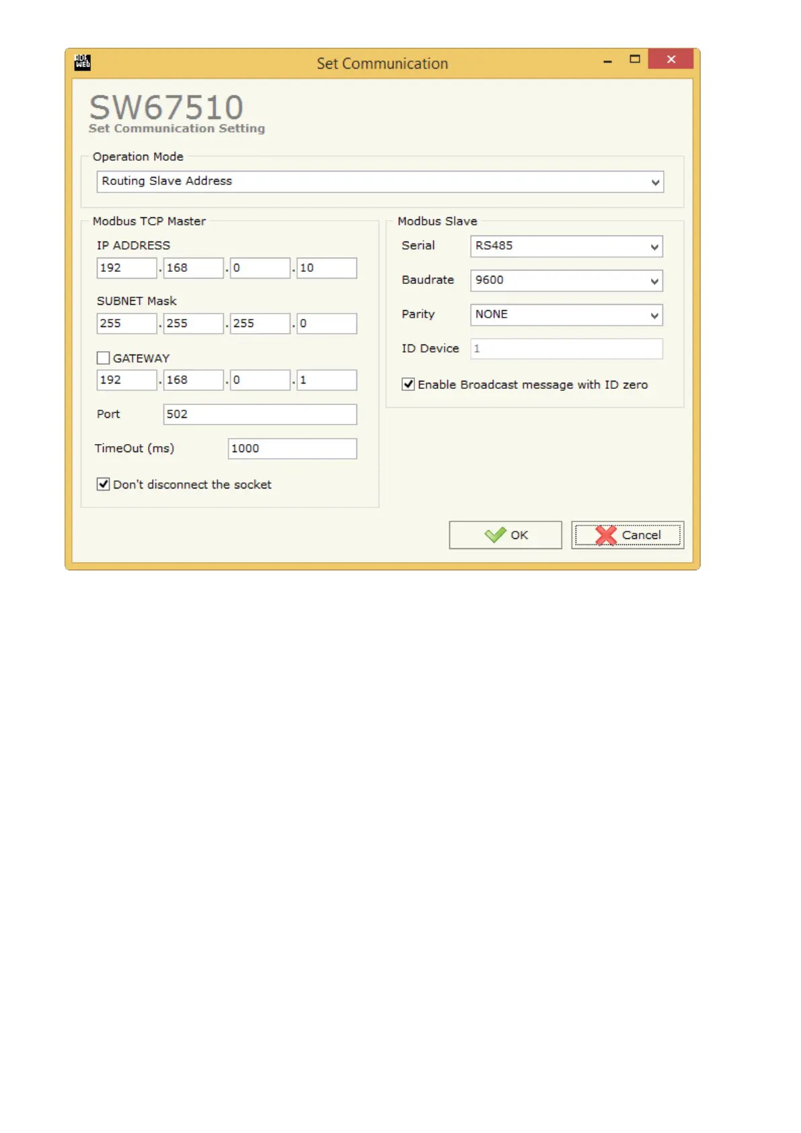Focus second GATEWAY octet field 168
The width and height of the screenshot is (801, 1133).
193,380
